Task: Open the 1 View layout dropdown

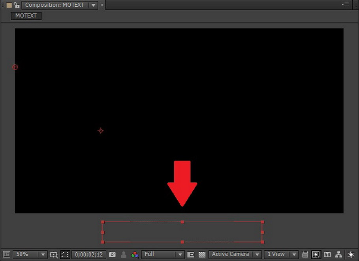Action: 281,254
